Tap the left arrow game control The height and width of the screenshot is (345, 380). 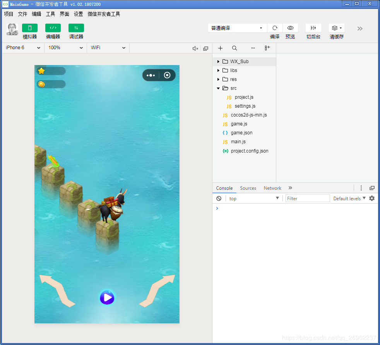pyautogui.click(x=57, y=291)
